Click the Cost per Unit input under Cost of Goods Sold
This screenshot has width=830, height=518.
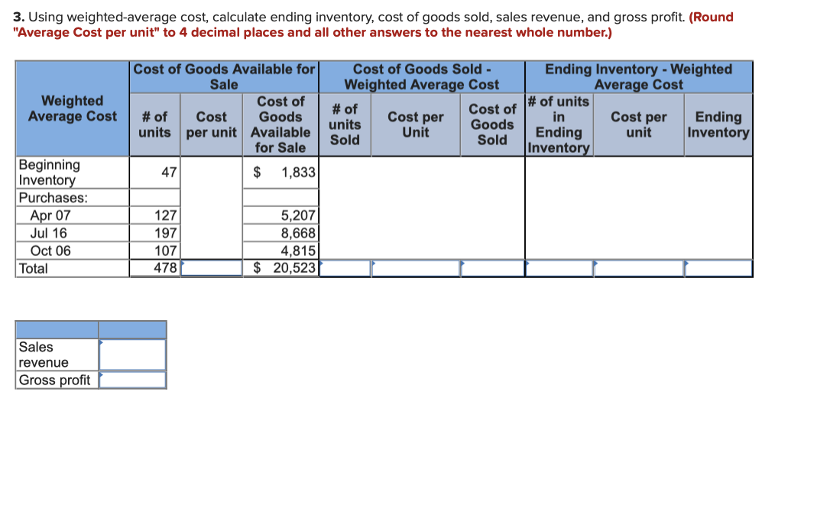tap(415, 268)
